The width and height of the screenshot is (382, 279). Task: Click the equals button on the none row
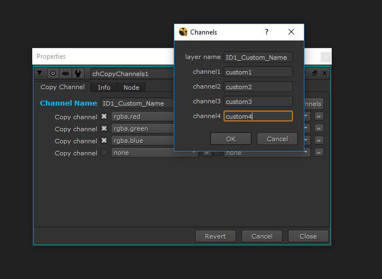pos(319,153)
